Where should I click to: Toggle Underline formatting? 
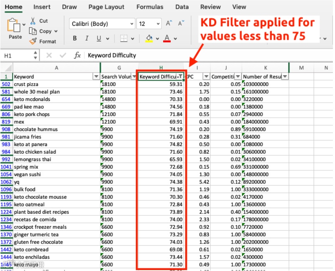pyautogui.click(x=99, y=38)
